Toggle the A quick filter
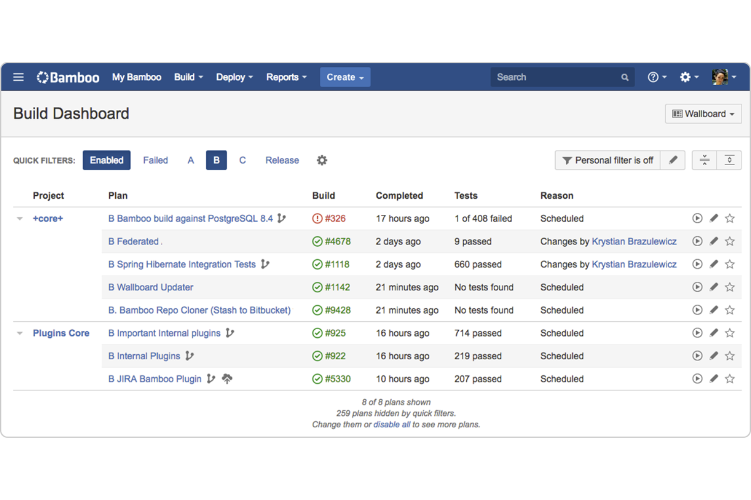 (191, 160)
